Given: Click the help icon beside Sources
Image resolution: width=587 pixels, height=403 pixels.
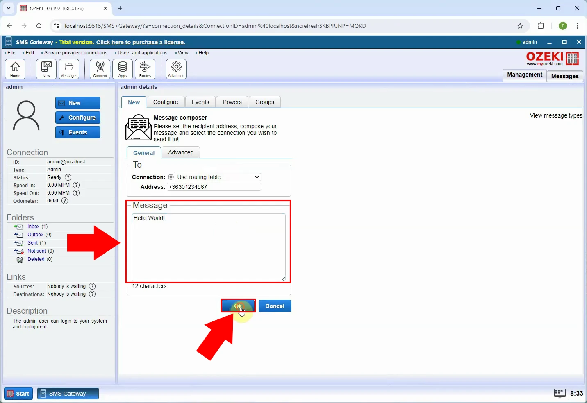Looking at the screenshot, I should point(92,286).
